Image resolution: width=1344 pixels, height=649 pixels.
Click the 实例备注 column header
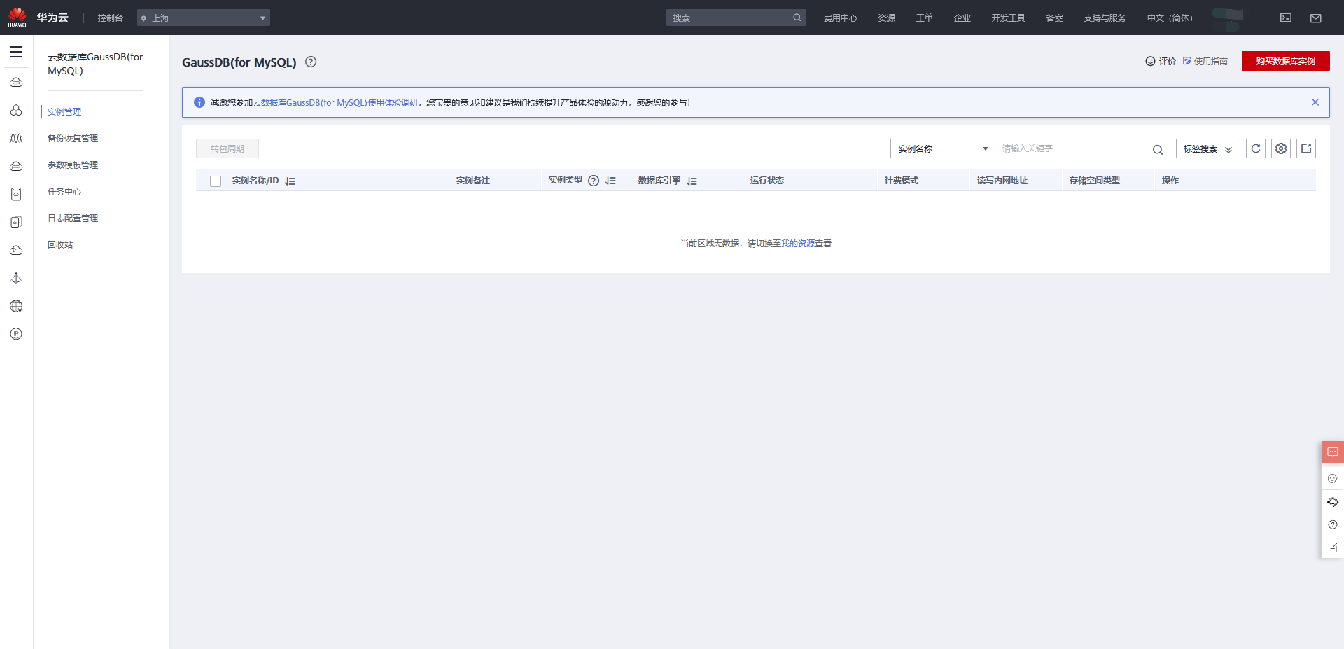(x=473, y=181)
